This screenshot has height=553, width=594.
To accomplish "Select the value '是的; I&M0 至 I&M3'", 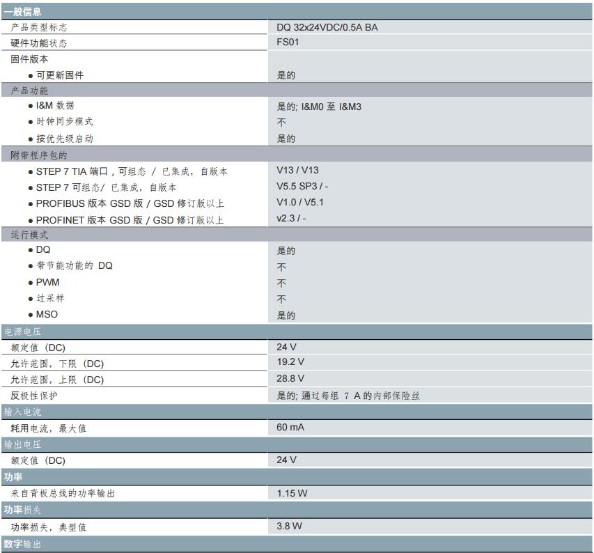I will tap(319, 107).
